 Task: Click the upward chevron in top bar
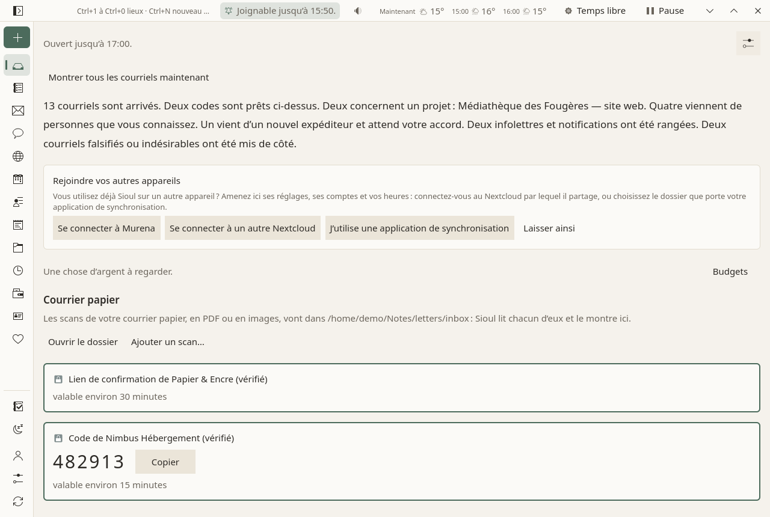[734, 11]
